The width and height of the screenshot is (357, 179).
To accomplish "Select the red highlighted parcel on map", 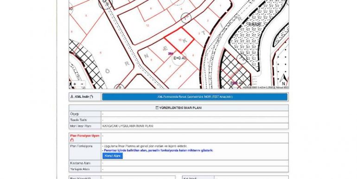I will coord(179,40).
